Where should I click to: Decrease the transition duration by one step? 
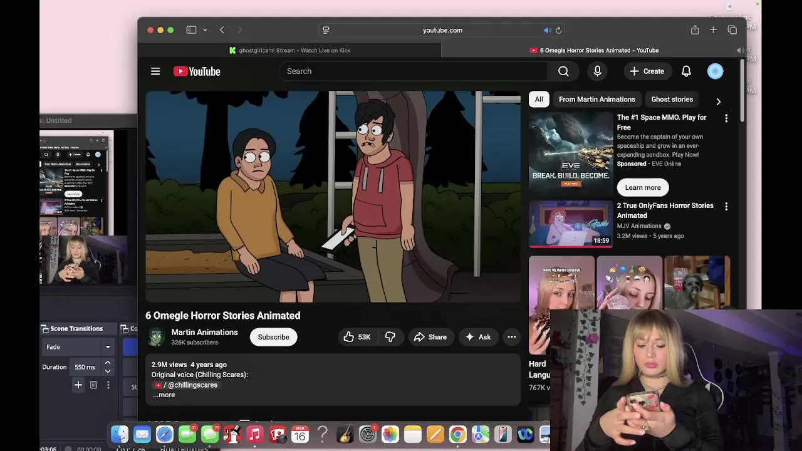[x=108, y=371]
